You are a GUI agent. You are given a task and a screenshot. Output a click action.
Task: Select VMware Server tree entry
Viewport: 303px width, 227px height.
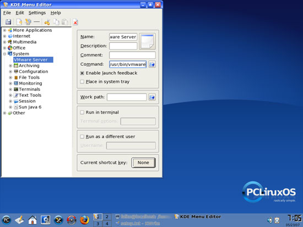33,60
